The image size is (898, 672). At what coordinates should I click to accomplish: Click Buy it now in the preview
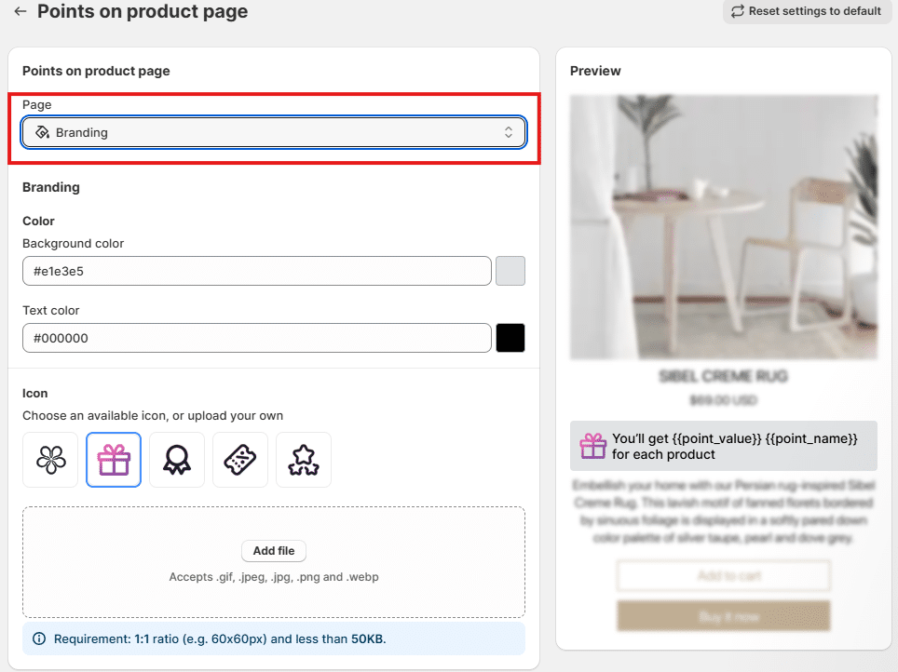pos(724,615)
